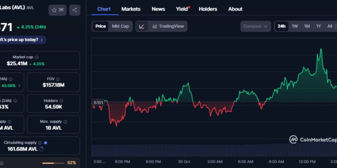Add AVL to watchlist via star button
The height and width of the screenshot is (168, 337).
point(57,10)
